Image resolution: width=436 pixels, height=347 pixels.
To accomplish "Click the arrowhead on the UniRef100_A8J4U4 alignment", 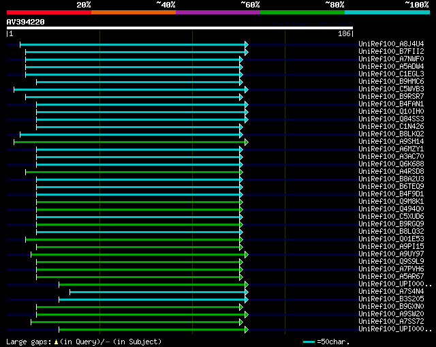I will 247,44.
